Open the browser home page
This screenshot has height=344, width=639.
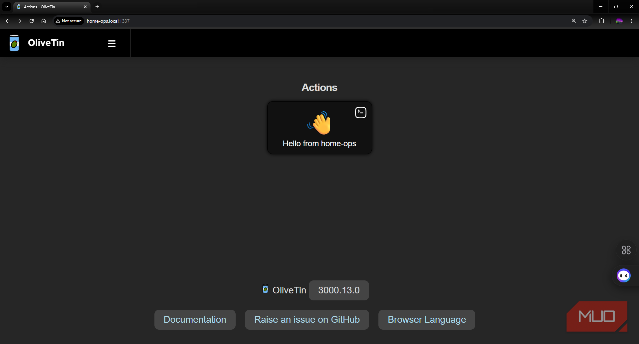44,21
